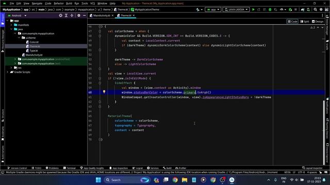
Task: Run the app with the green play button
Action: [253, 10]
